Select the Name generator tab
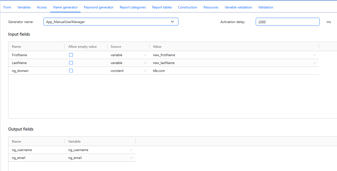 tap(65, 7)
